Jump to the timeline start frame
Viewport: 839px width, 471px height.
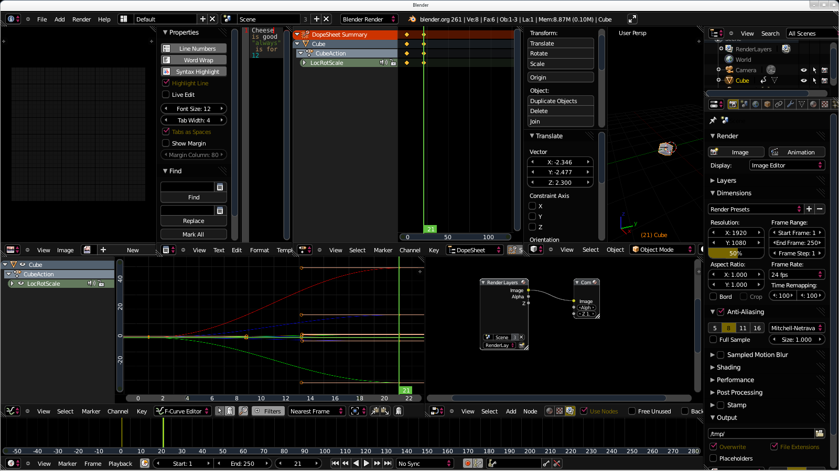[336, 463]
